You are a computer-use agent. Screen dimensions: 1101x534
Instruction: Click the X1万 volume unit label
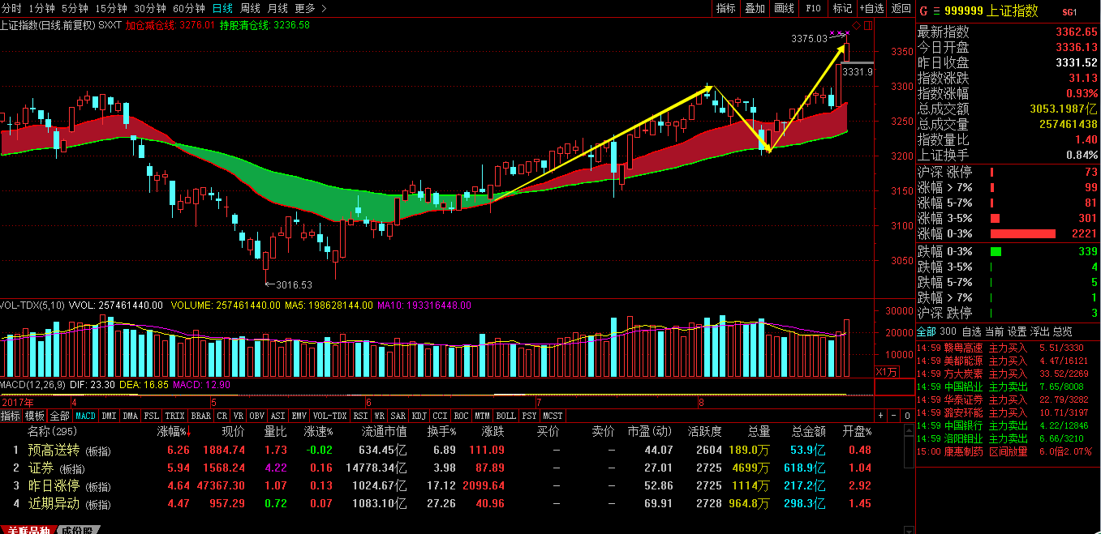click(886, 371)
